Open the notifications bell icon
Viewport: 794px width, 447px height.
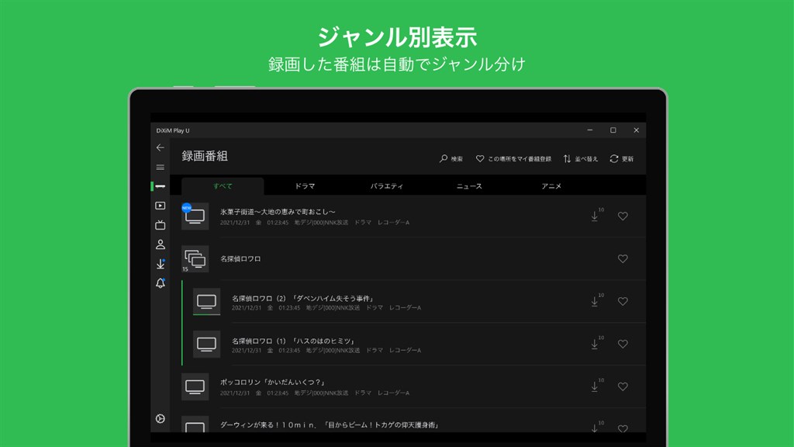click(160, 283)
